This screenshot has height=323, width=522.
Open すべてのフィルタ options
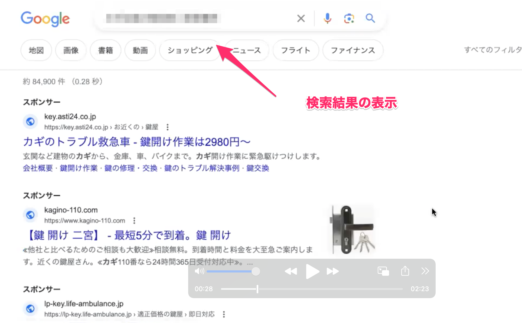pos(493,50)
